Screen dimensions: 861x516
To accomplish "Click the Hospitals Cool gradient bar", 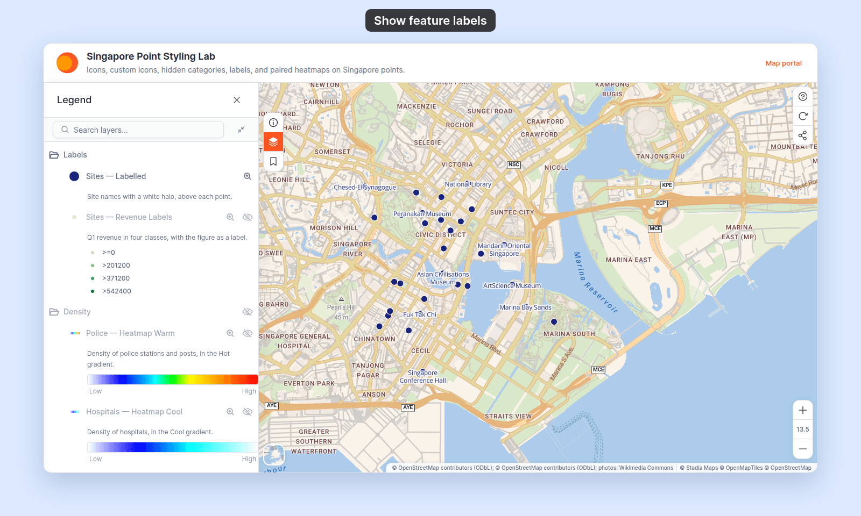I will (172, 447).
